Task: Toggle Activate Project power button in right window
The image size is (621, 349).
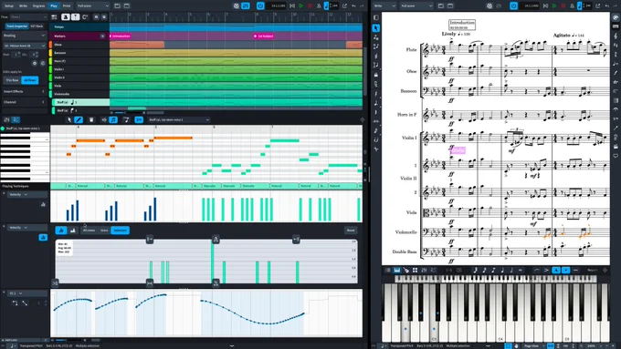Action: (x=513, y=6)
